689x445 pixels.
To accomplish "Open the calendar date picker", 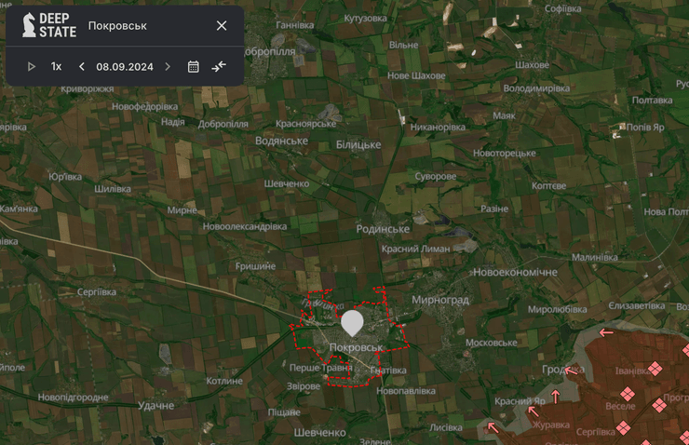I will (x=194, y=66).
